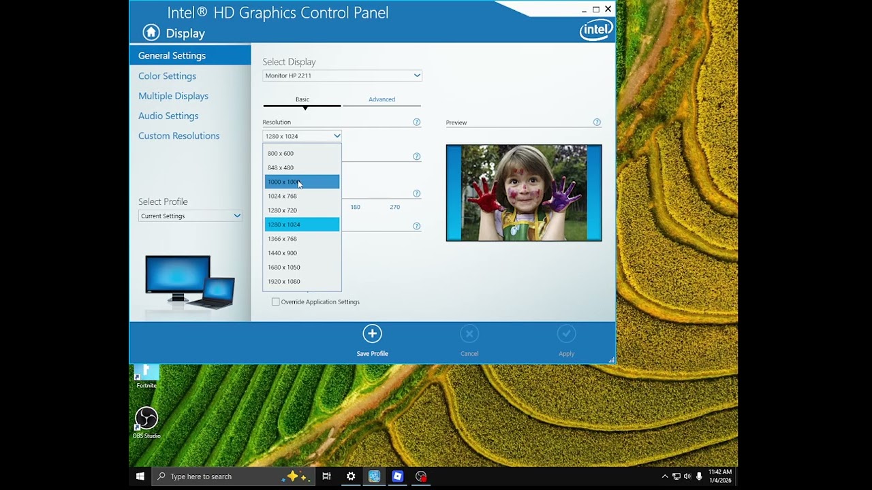This screenshot has height=490, width=872.
Task: Open General Settings in the sidebar
Action: (190, 56)
